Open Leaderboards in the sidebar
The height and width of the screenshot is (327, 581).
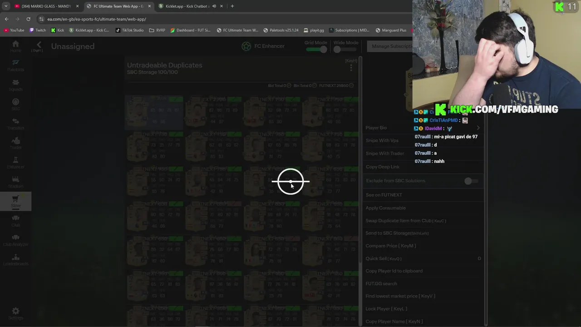coord(15,260)
